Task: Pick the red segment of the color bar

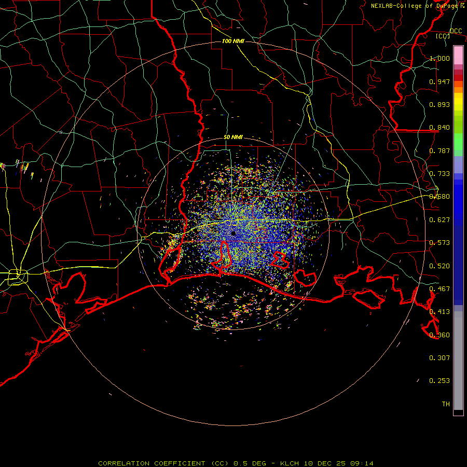Action: (458, 78)
